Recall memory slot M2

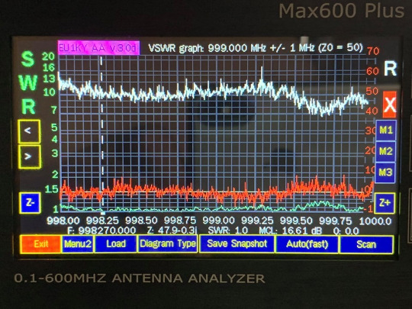(x=386, y=151)
